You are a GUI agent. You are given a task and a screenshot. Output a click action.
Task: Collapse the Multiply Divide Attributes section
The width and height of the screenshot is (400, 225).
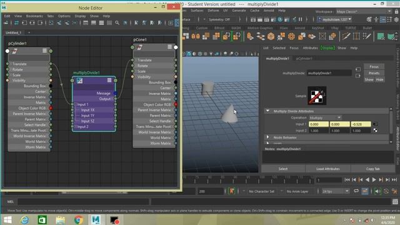pyautogui.click(x=267, y=111)
